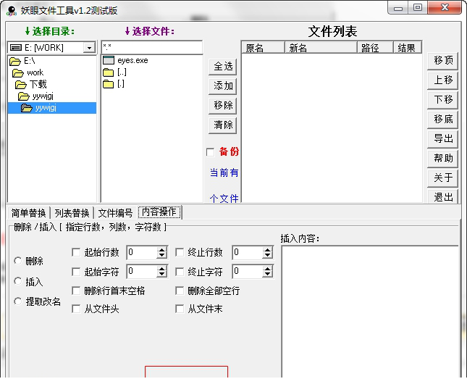Image resolution: width=467 pixels, height=392 pixels.
Task: Minimize the 妖眼文件工具 window
Action: tap(398, 8)
